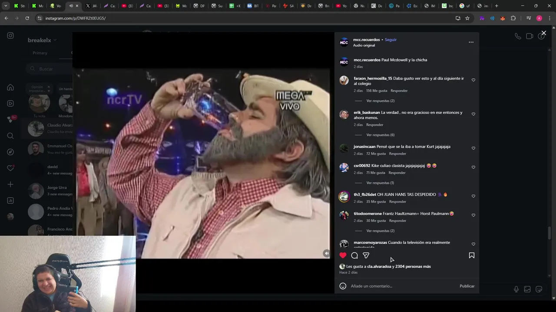Record a voice message with microphone icon
The height and width of the screenshot is (312, 556).
(x=516, y=289)
